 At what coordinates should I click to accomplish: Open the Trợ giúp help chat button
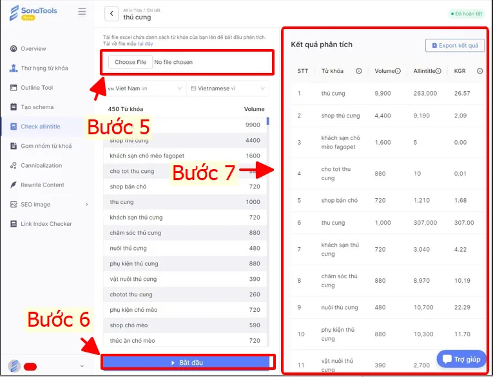(x=461, y=359)
